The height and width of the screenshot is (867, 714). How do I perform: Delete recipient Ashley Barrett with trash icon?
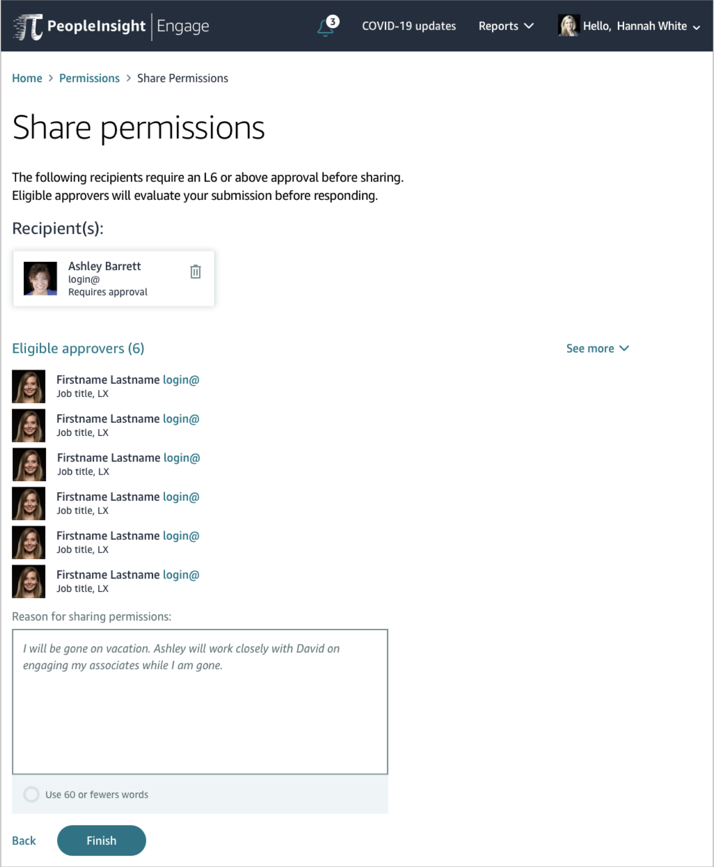[x=195, y=272]
